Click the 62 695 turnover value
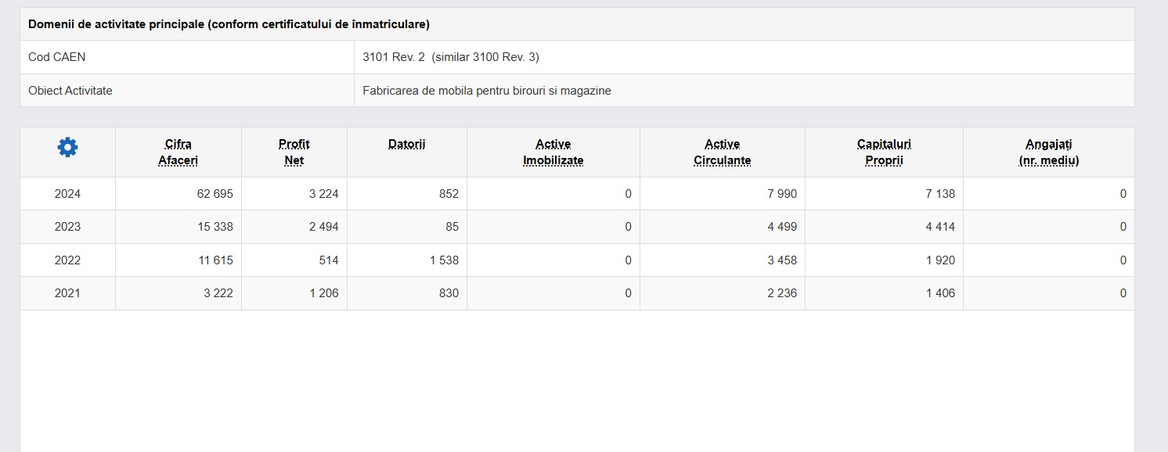This screenshot has width=1168, height=452. pyautogui.click(x=214, y=194)
